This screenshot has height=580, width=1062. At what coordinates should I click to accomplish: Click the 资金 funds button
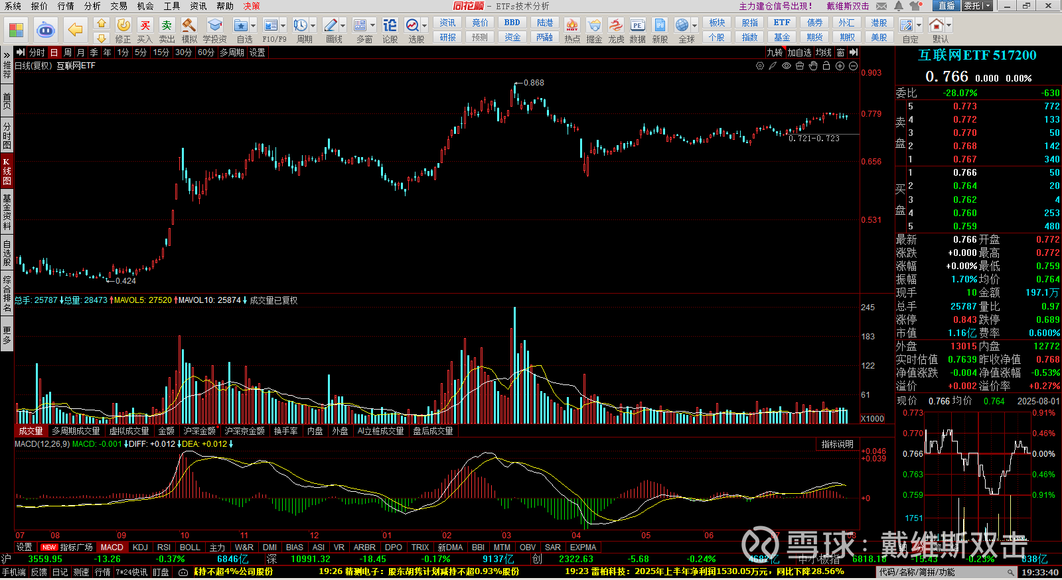tap(512, 38)
